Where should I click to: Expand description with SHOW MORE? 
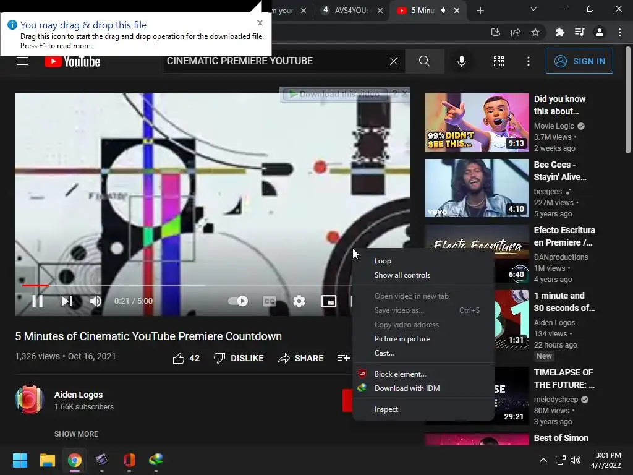tap(76, 434)
